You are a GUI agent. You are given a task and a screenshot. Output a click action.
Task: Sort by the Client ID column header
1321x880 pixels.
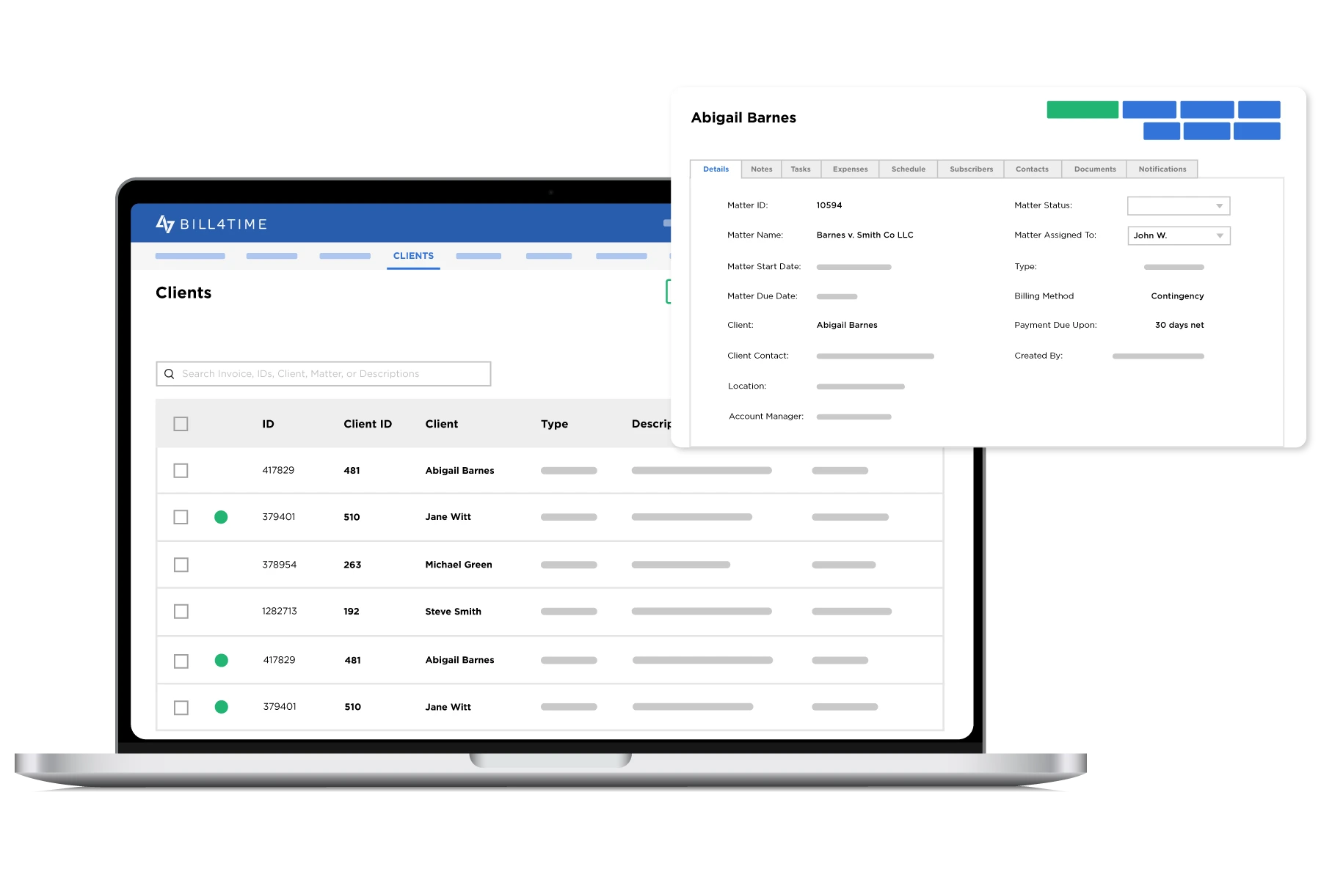pyautogui.click(x=368, y=424)
